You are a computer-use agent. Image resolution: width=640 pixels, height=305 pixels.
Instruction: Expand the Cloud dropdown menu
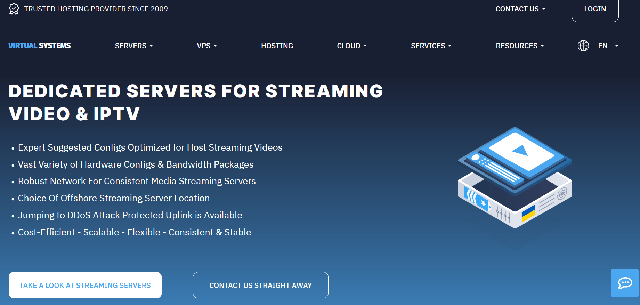click(352, 46)
